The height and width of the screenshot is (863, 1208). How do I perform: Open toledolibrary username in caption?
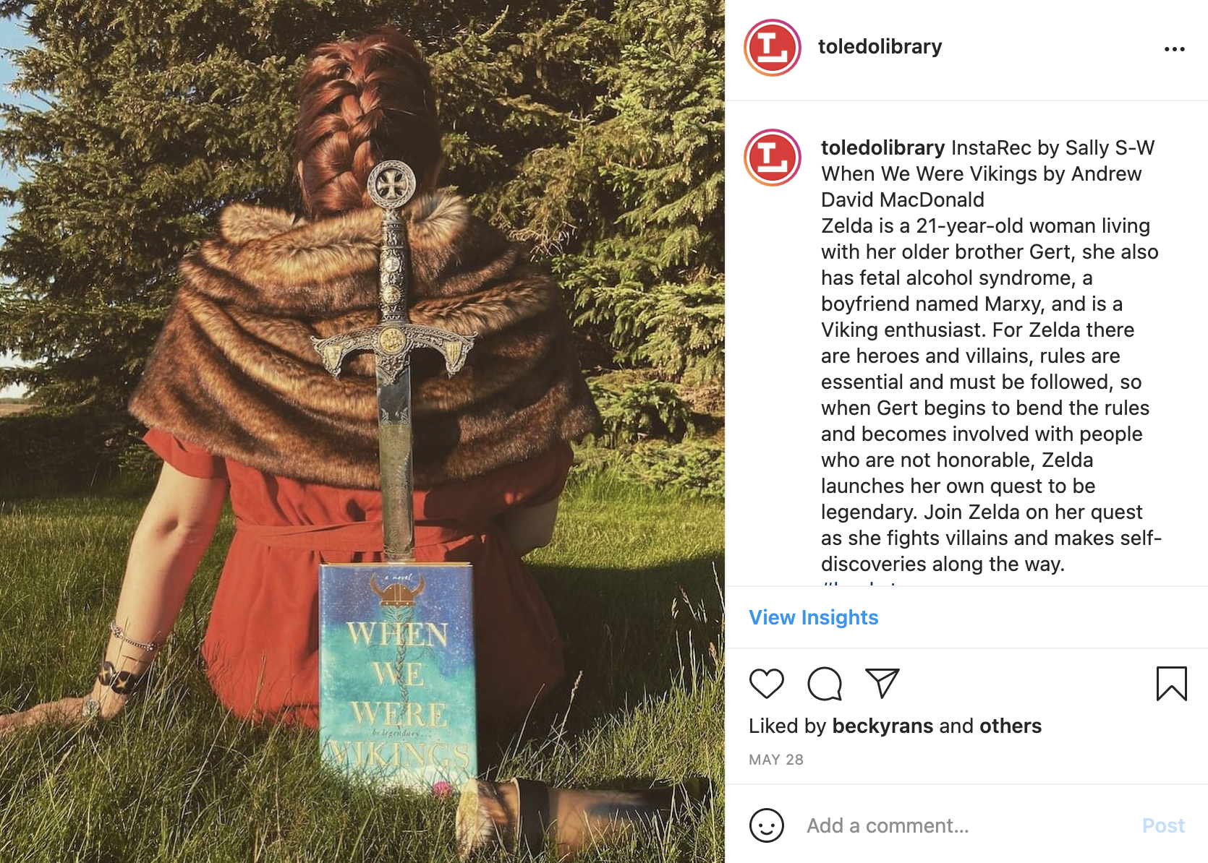[882, 147]
